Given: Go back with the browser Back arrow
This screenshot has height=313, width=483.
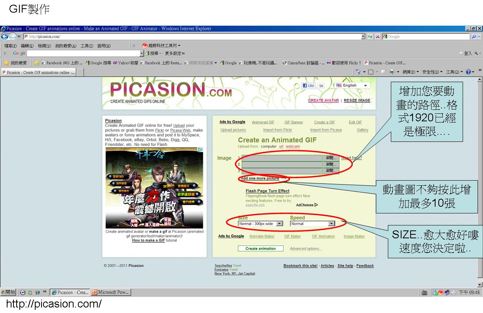Looking at the screenshot, I should point(4,36).
